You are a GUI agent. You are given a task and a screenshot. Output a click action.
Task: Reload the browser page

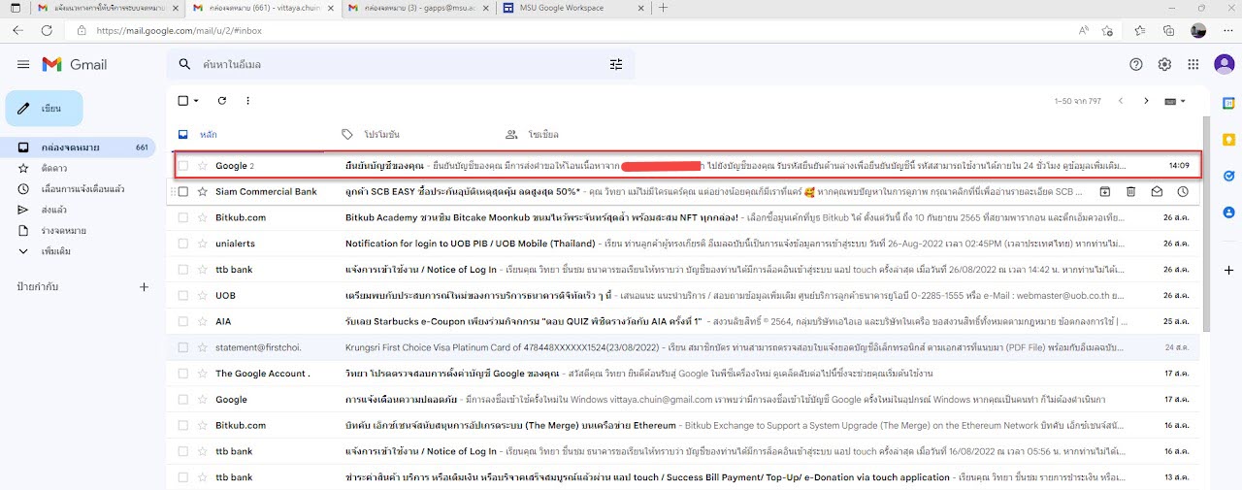tap(47, 31)
